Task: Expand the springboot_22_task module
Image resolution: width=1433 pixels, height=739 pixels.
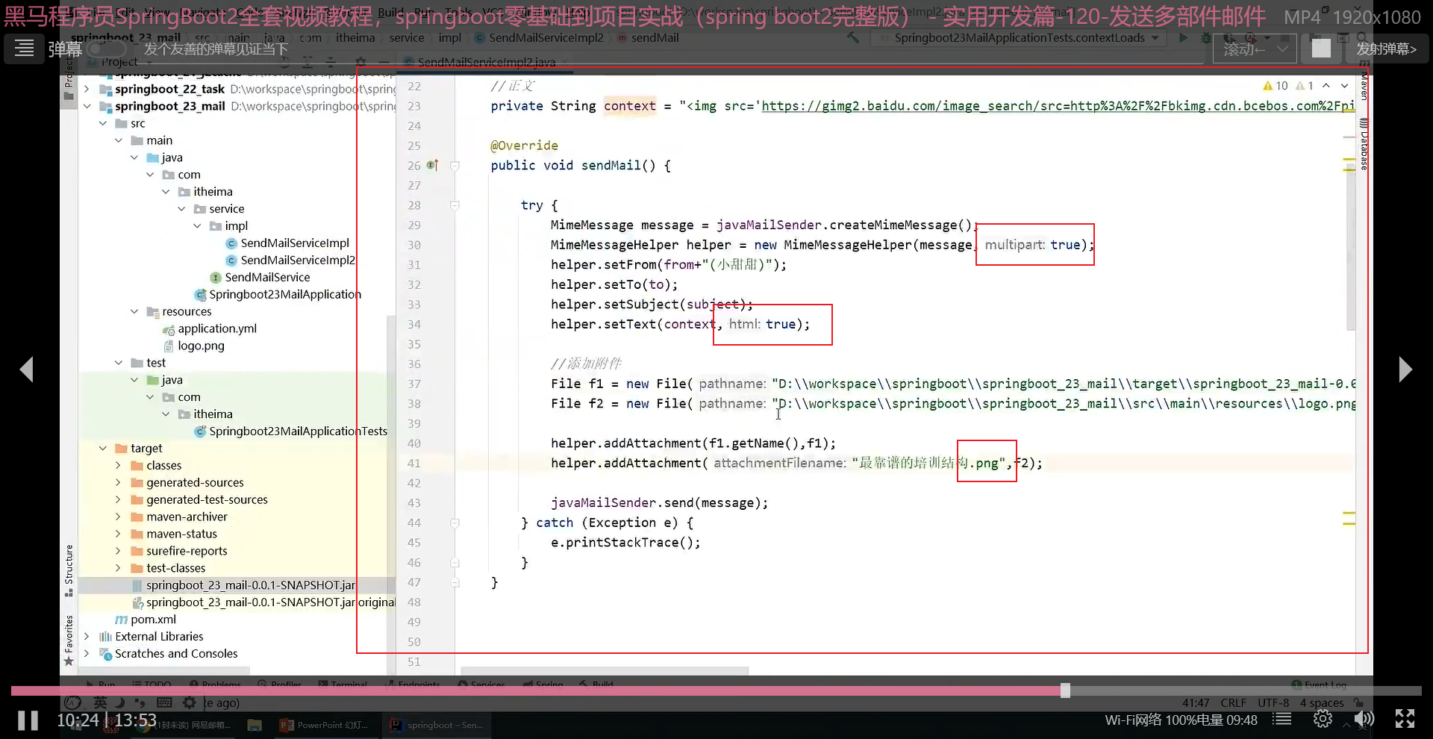Action: tap(87, 90)
